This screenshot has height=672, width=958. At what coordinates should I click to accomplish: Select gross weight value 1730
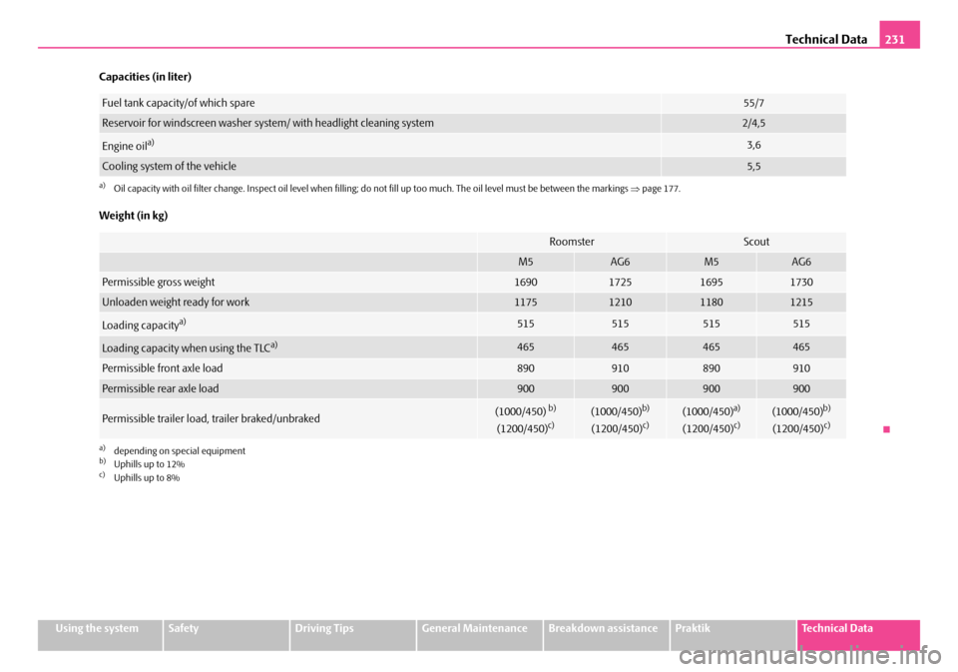coord(801,282)
